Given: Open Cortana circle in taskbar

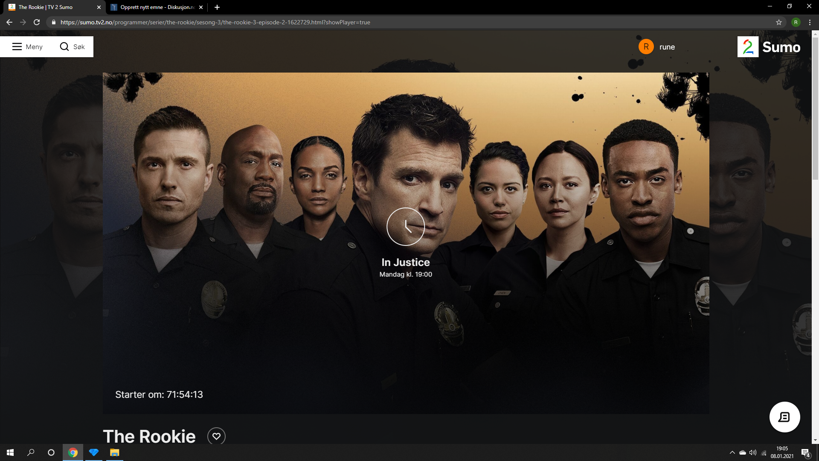Looking at the screenshot, I should 51,452.
